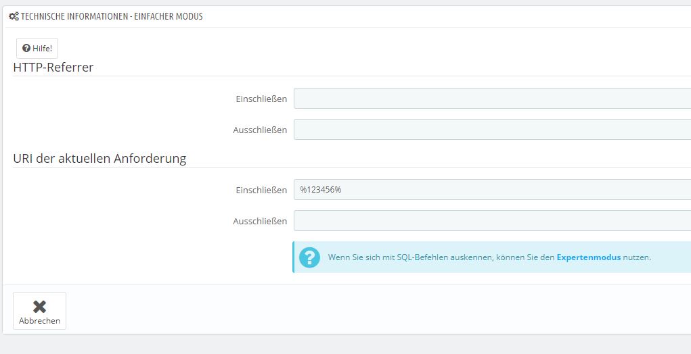Select the HTTP-Referrer section heading
The width and height of the screenshot is (691, 354).
53,67
